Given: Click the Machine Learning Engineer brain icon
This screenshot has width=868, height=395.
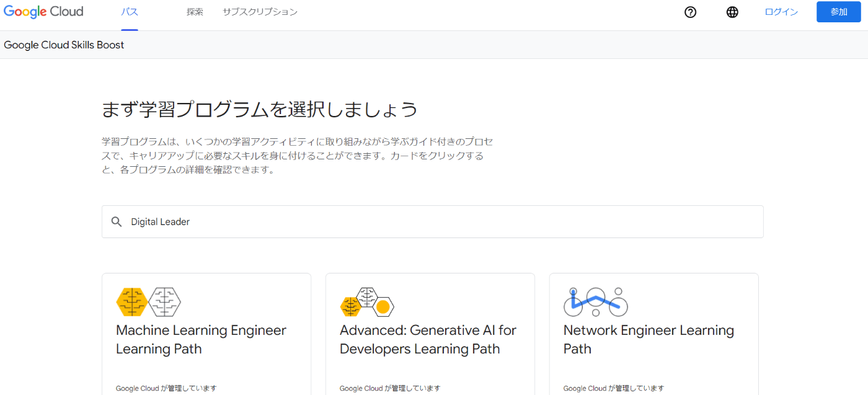Looking at the screenshot, I should click(x=148, y=302).
